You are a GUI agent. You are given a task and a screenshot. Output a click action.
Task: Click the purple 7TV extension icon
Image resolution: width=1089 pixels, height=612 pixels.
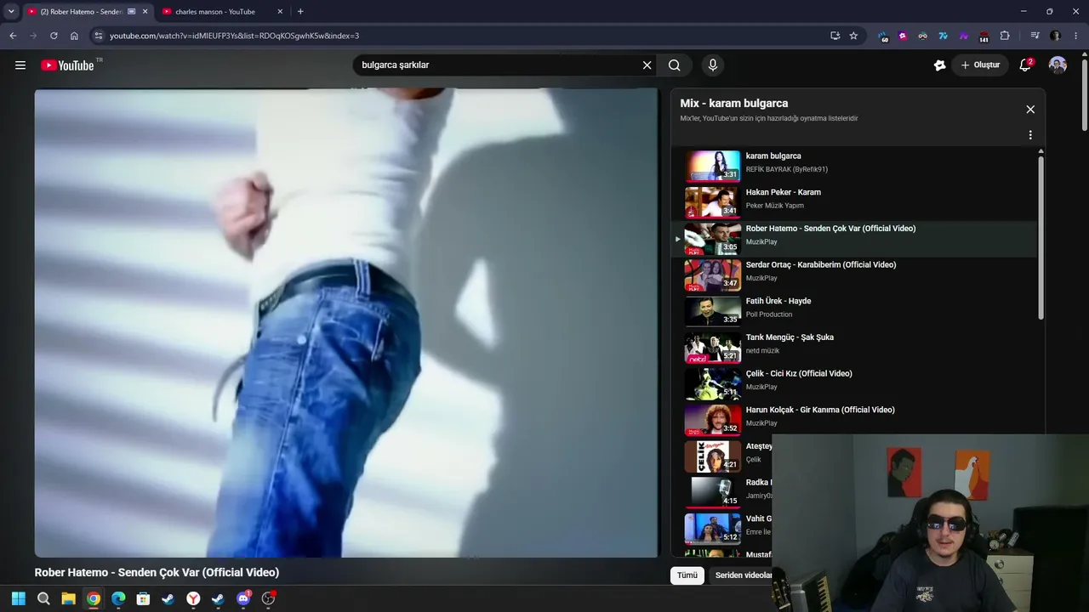964,36
